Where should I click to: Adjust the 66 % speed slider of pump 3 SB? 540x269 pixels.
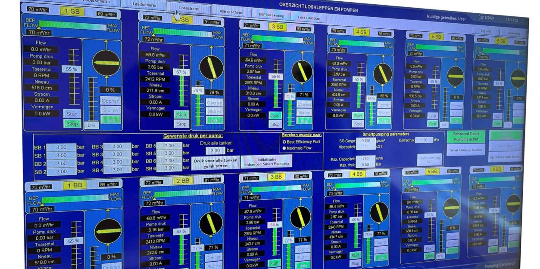pos(275,76)
